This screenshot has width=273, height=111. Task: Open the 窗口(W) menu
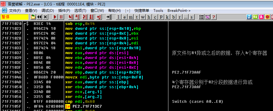[x=97, y=11]
